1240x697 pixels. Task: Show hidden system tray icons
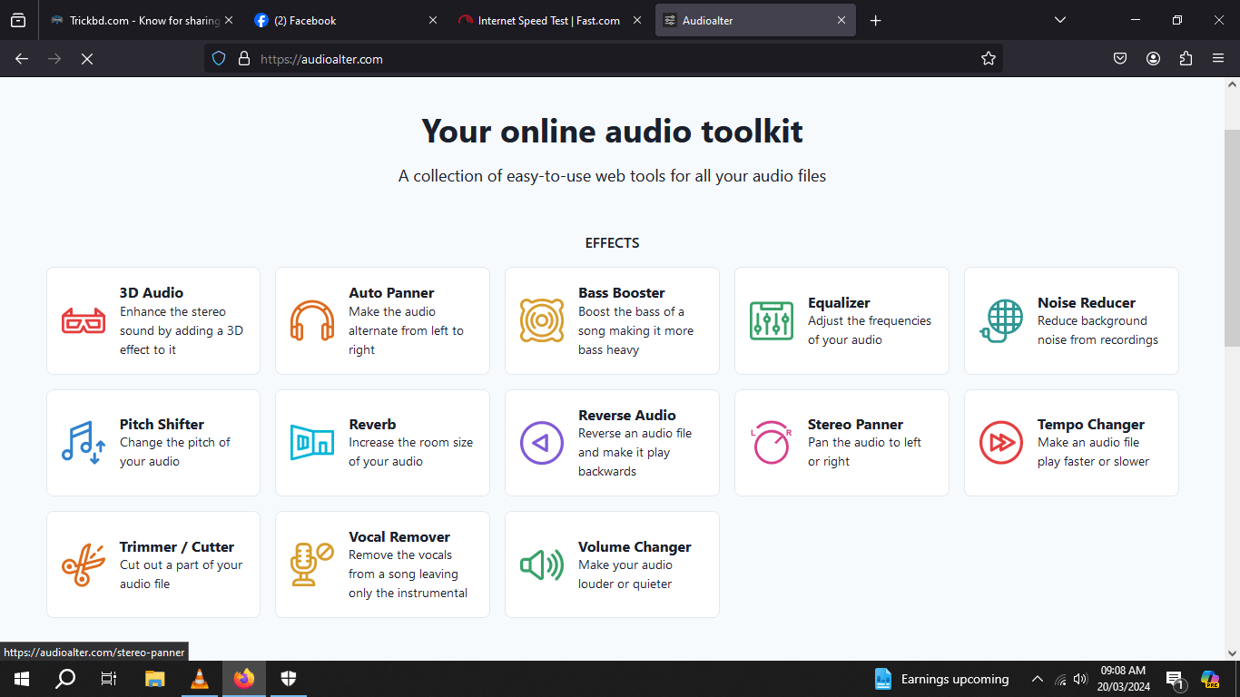[x=1038, y=679]
